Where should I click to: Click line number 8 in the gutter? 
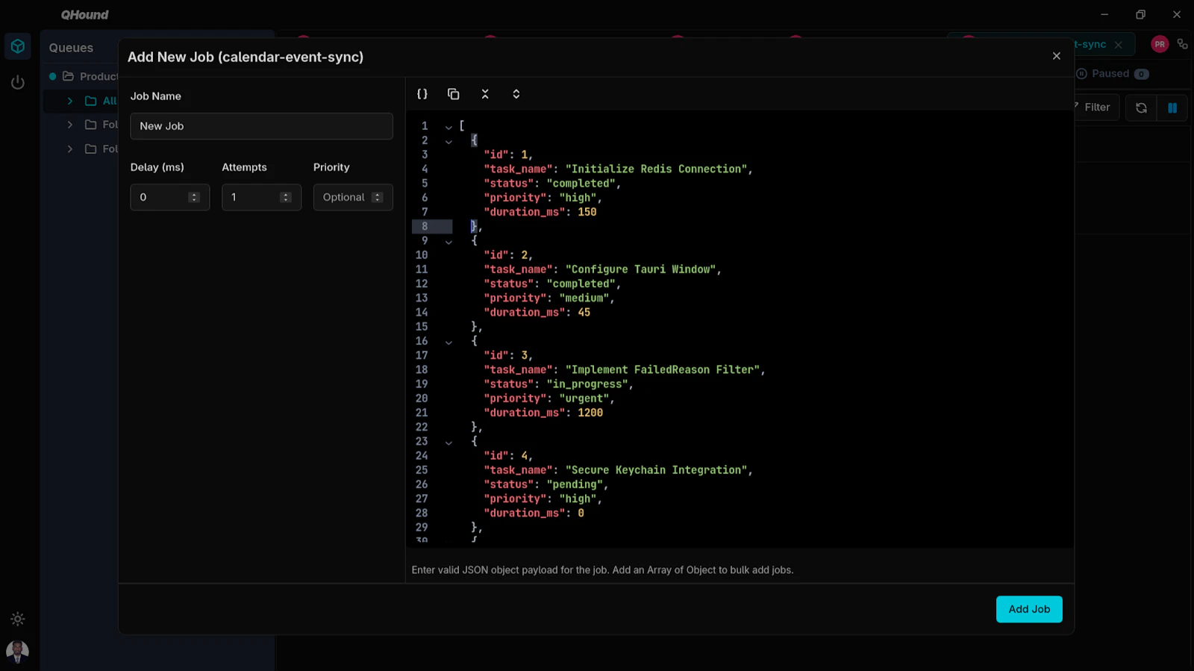click(x=425, y=226)
